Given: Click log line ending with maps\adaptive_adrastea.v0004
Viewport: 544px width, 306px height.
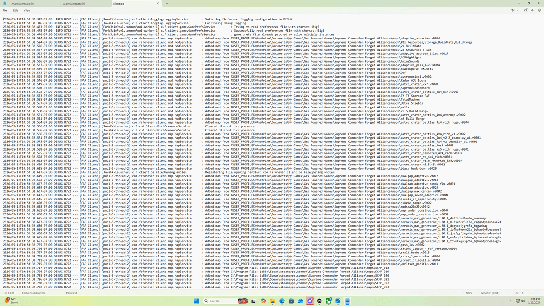Looking at the screenshot, I should (x=221, y=39).
